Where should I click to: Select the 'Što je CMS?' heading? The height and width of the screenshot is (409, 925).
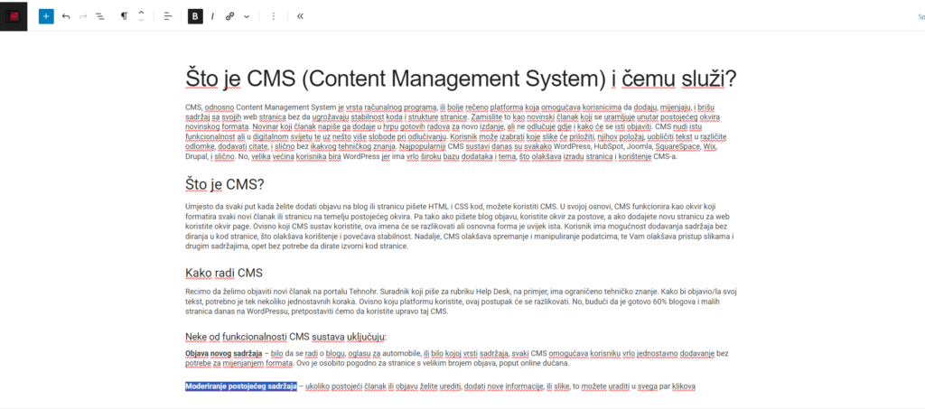pos(224,184)
